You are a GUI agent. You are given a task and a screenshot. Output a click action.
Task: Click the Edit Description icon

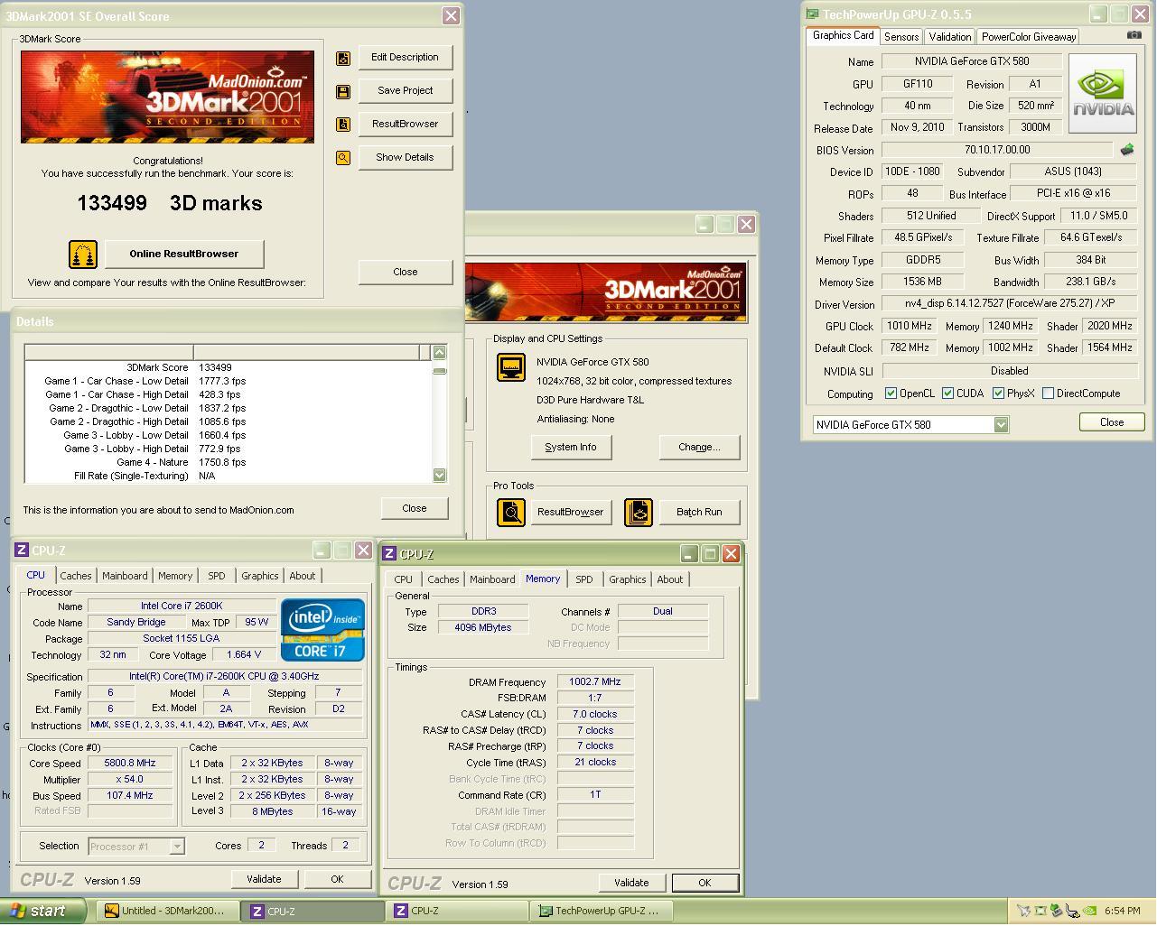click(x=343, y=58)
